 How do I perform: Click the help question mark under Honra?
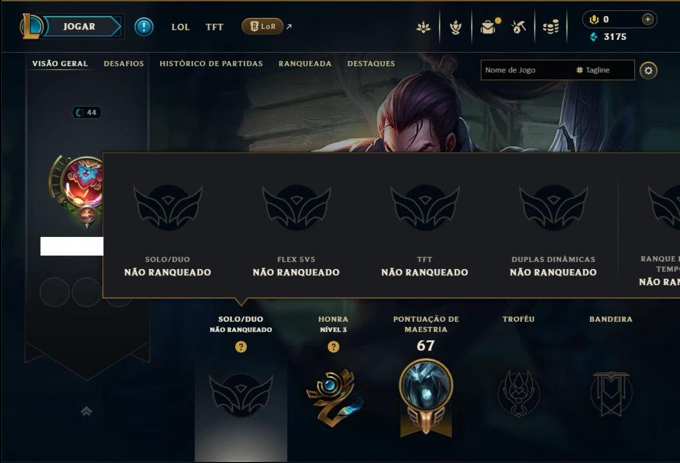point(333,347)
